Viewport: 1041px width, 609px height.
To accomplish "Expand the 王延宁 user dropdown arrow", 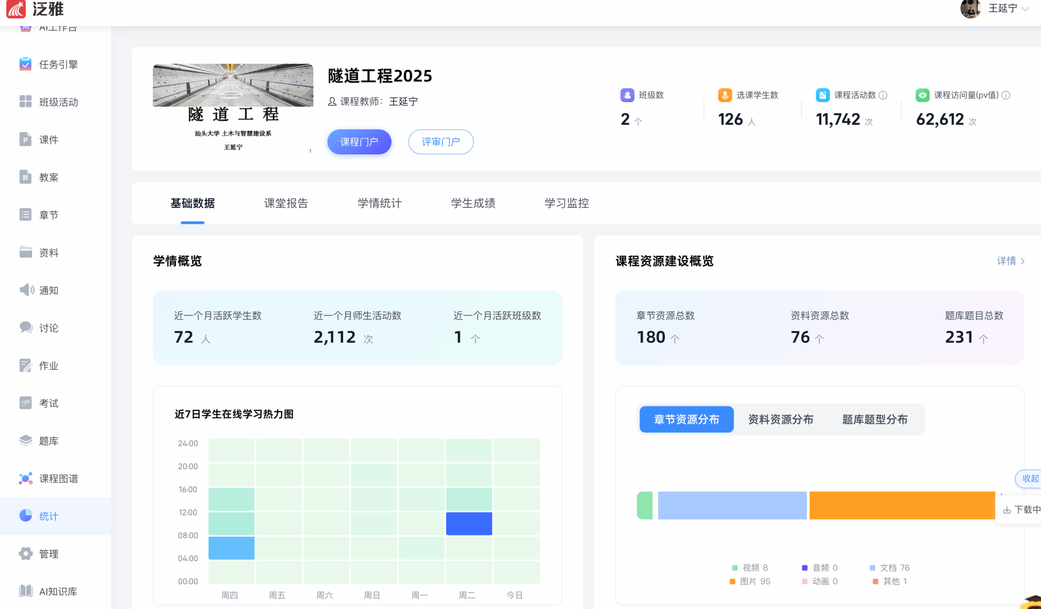I will [1026, 9].
